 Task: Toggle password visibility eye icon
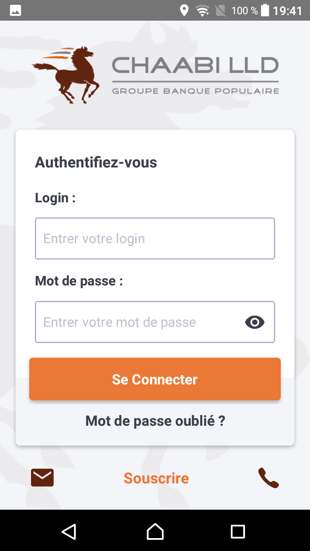(254, 322)
